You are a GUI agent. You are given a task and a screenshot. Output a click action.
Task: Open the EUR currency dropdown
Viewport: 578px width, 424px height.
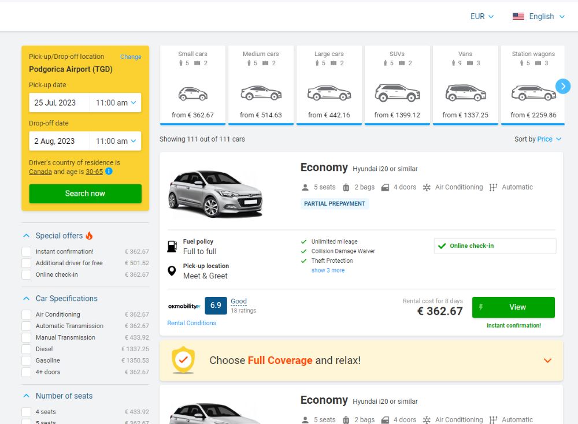click(x=482, y=16)
